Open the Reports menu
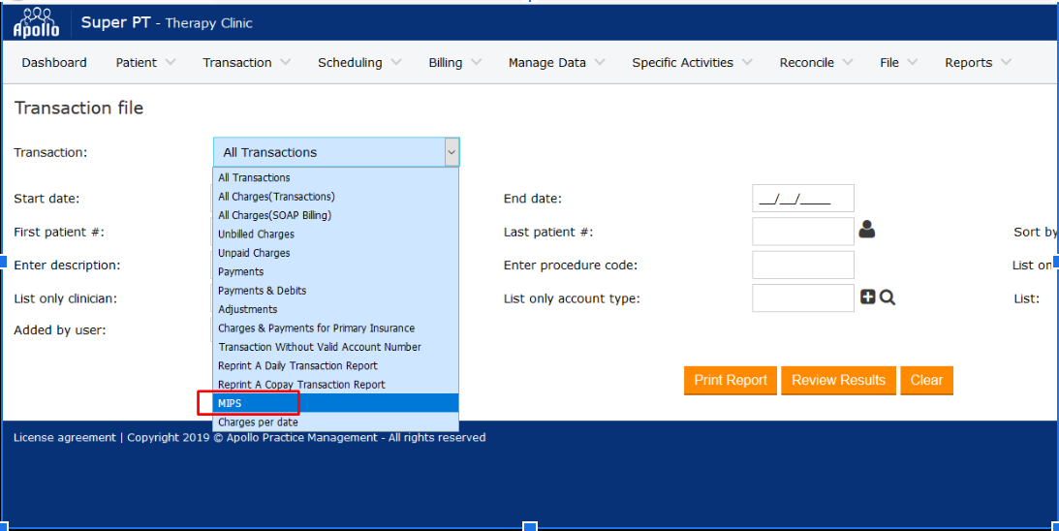1059x531 pixels. click(x=977, y=63)
